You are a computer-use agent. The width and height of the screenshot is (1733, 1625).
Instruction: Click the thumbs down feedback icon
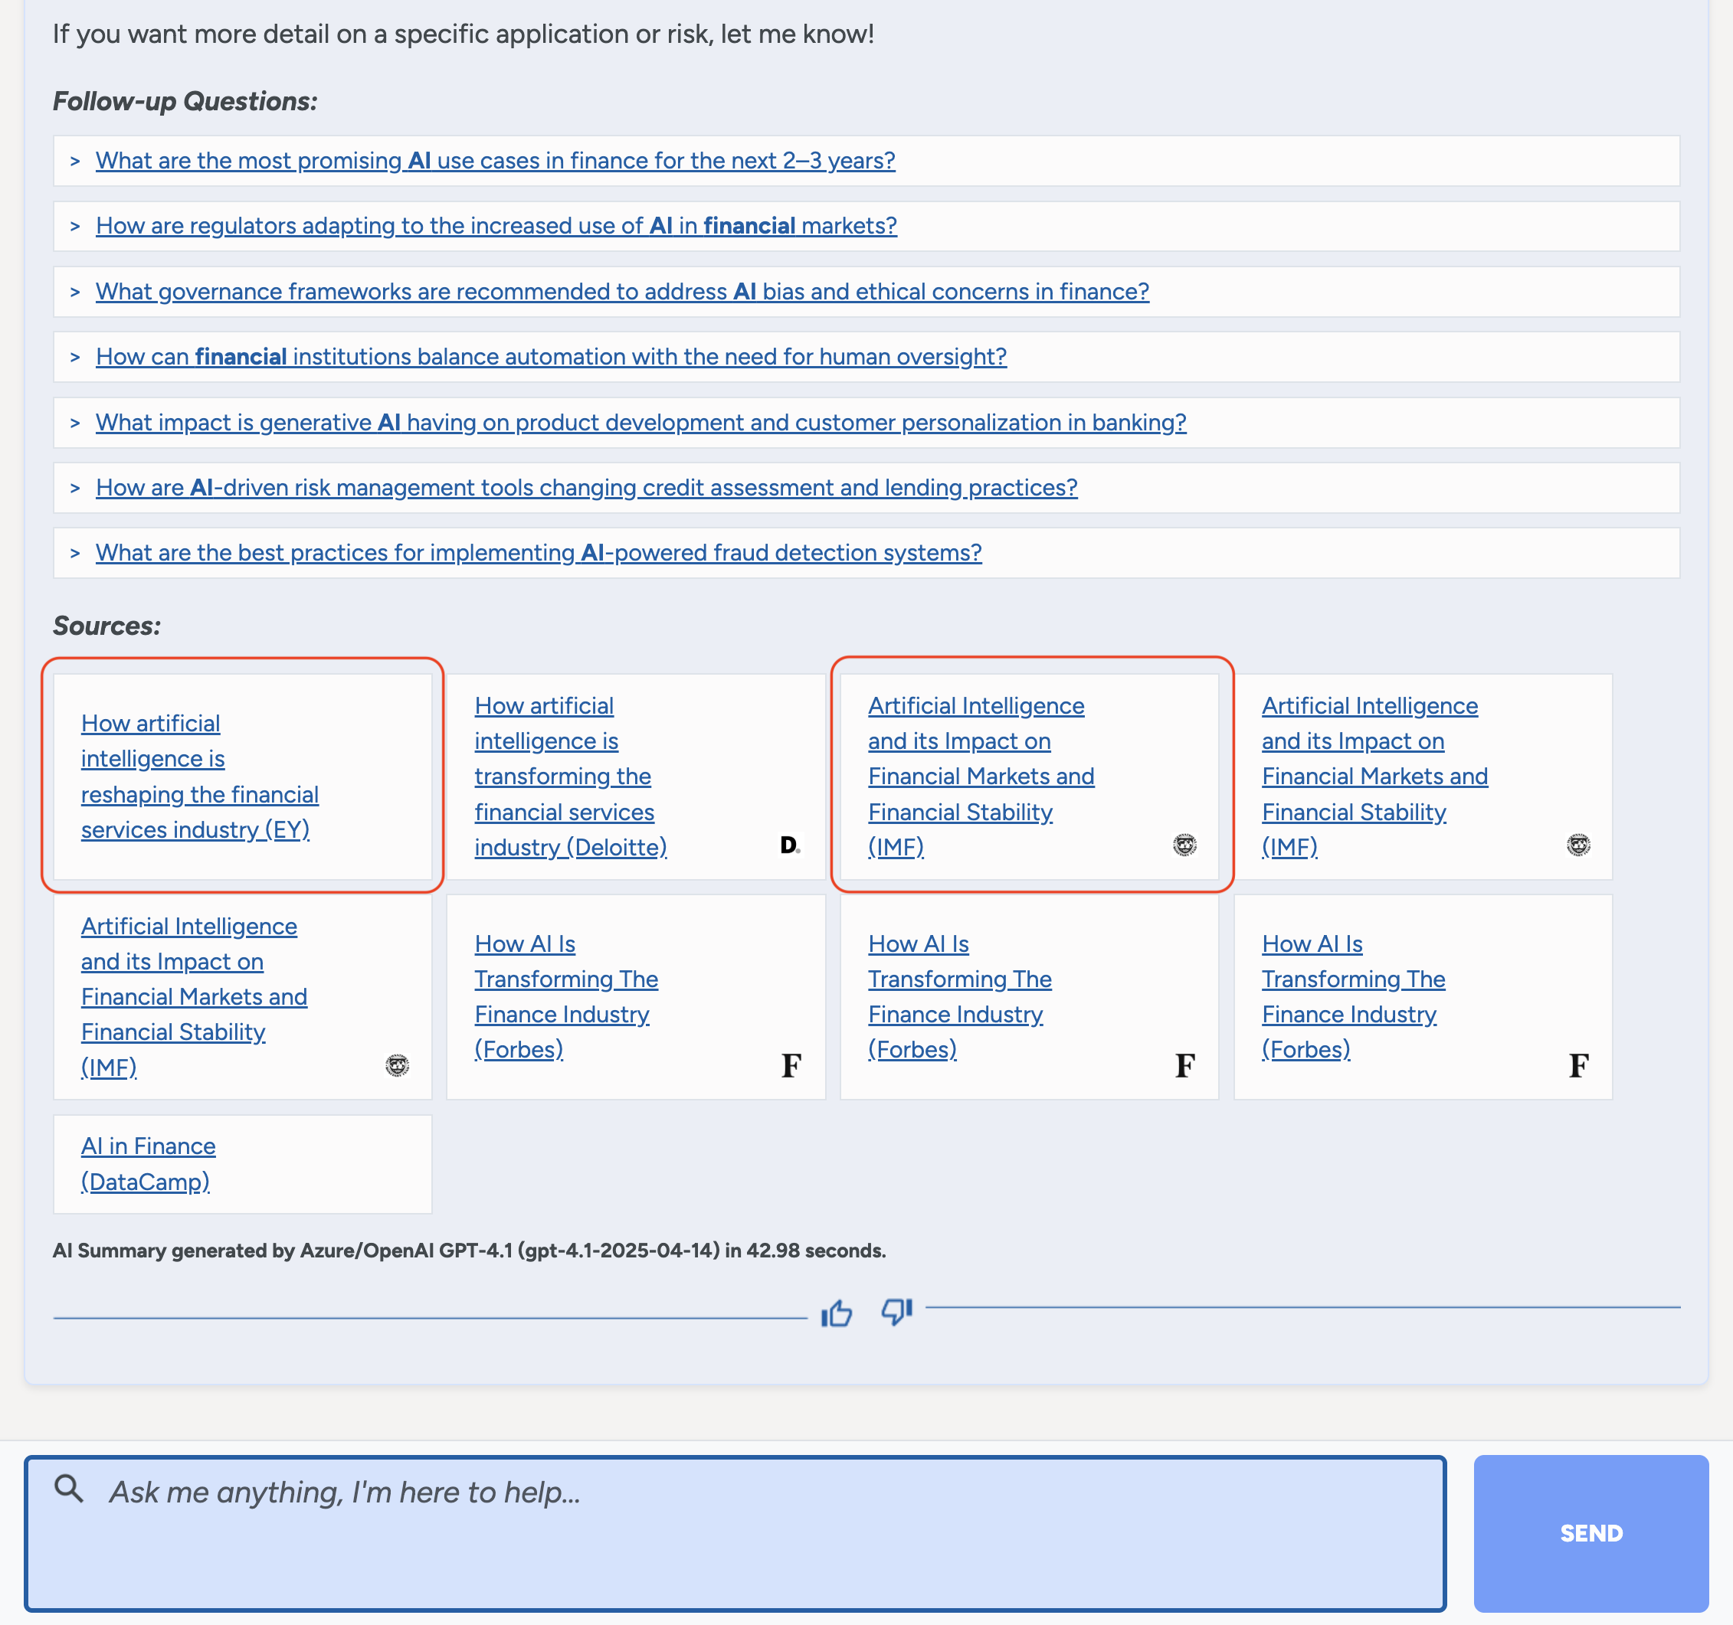pyautogui.click(x=896, y=1310)
